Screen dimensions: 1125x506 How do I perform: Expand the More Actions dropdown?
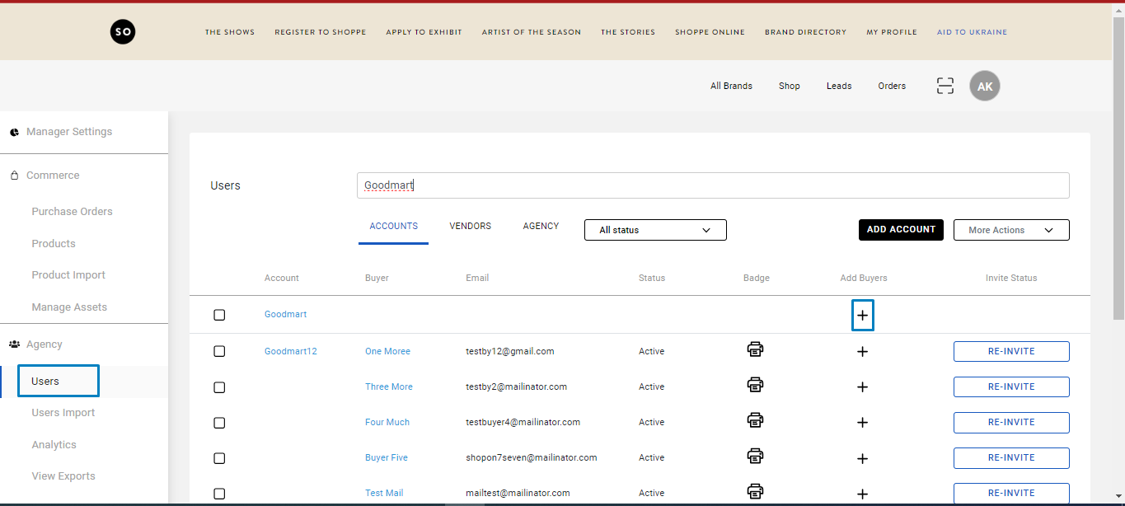1010,230
